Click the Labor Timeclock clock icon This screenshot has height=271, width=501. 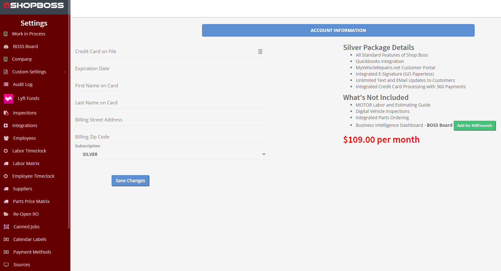[6, 151]
